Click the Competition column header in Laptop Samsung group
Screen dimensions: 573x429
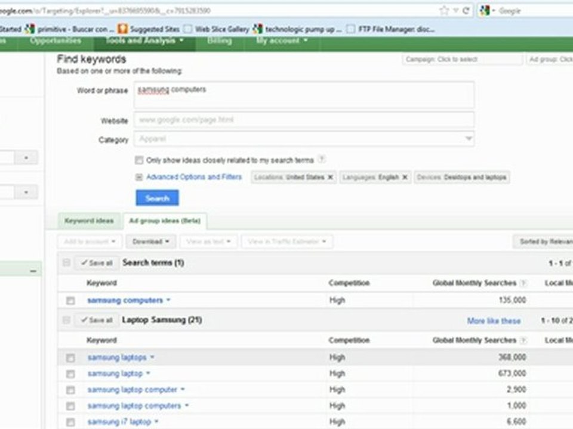tap(349, 340)
